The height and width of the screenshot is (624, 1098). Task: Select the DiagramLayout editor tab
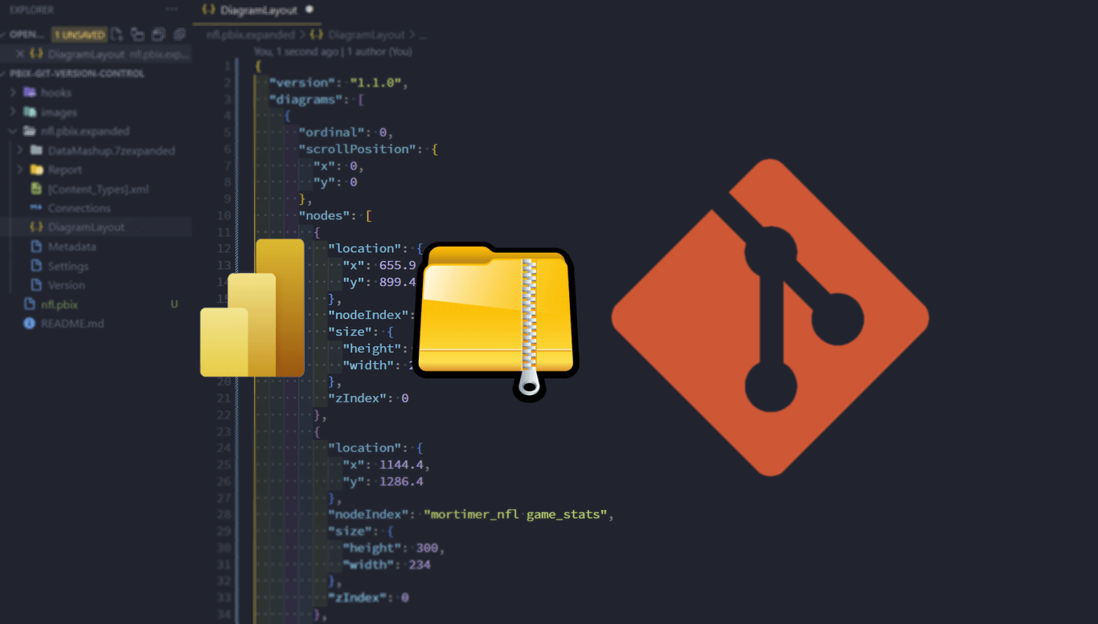pyautogui.click(x=256, y=10)
